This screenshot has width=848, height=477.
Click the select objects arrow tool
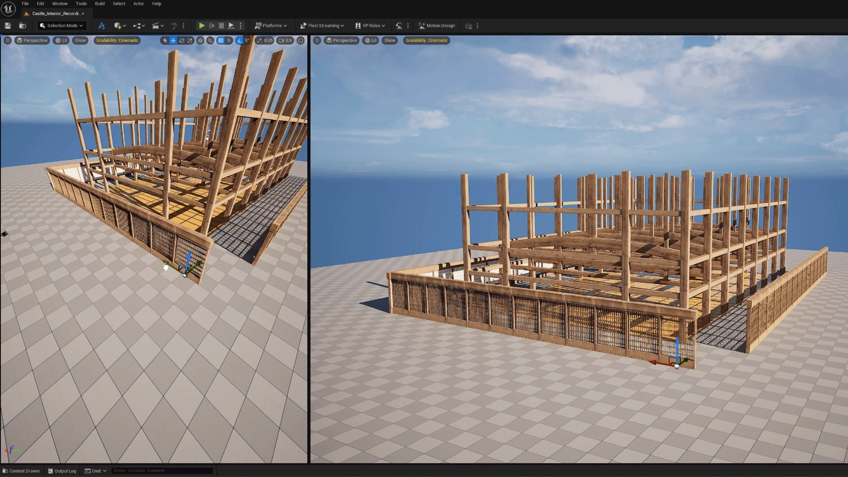point(165,40)
